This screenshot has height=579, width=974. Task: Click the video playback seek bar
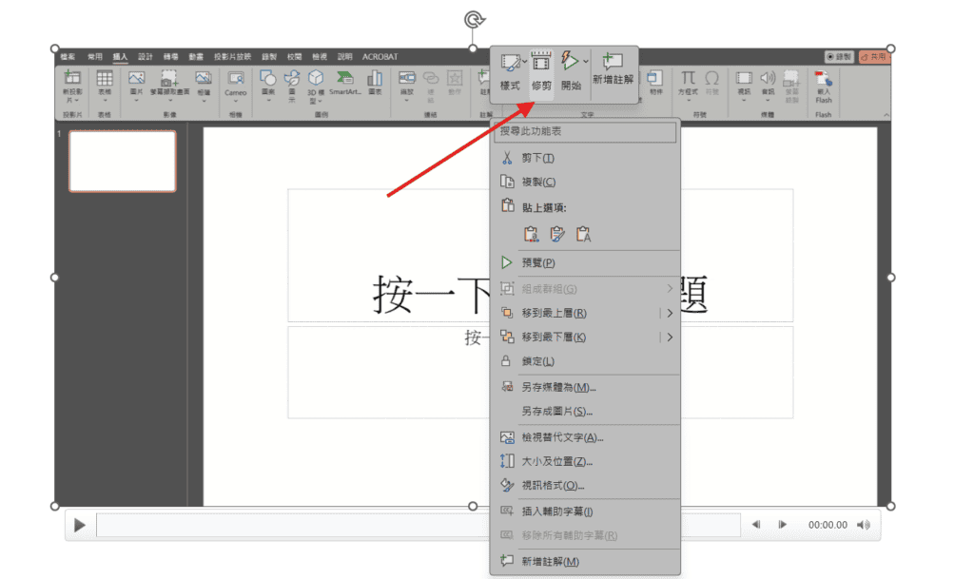click(x=419, y=525)
